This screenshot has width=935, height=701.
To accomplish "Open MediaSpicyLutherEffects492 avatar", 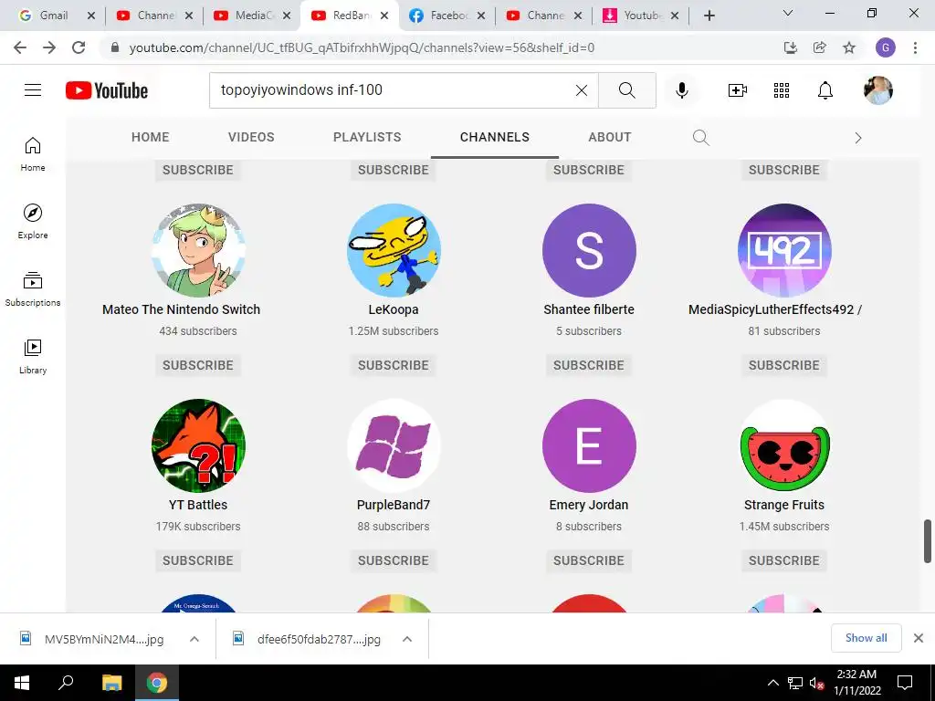I will click(784, 250).
